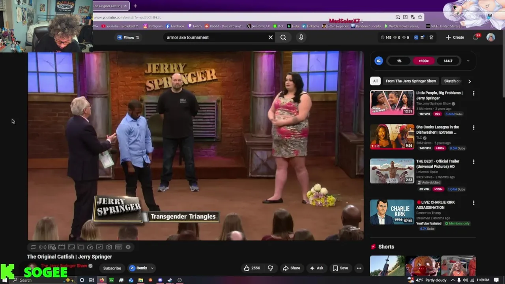Open Task View in the taskbar
The width and height of the screenshot is (505, 284).
coord(91,280)
